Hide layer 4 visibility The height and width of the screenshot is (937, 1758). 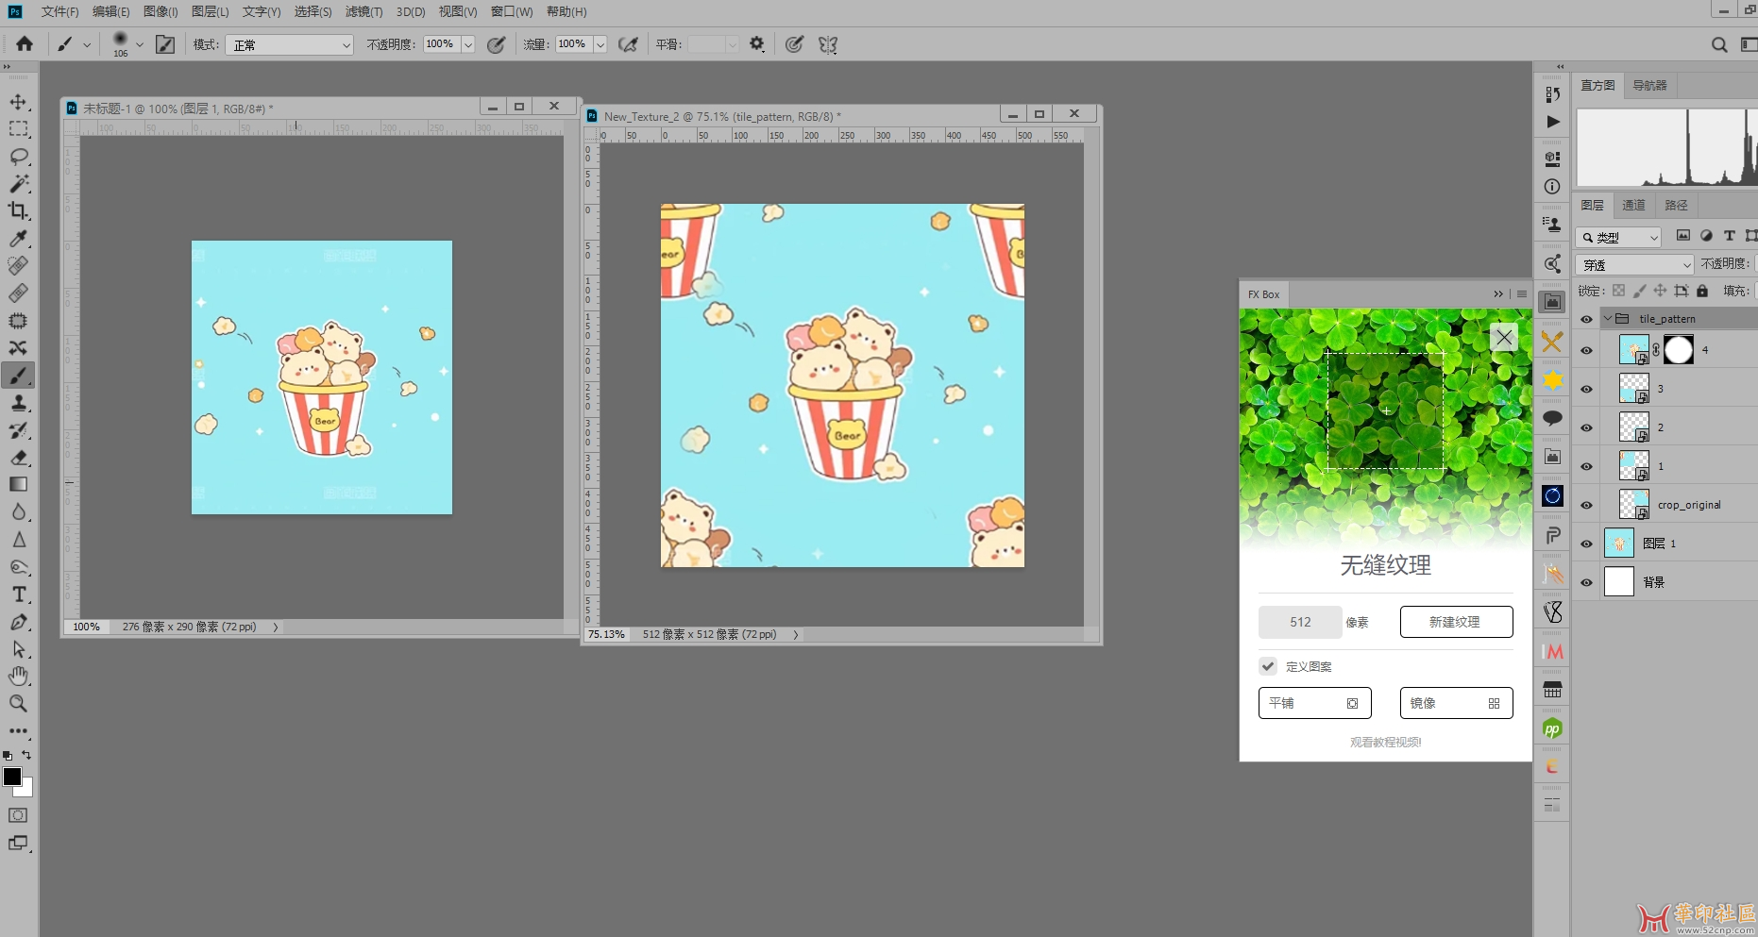[x=1586, y=350]
